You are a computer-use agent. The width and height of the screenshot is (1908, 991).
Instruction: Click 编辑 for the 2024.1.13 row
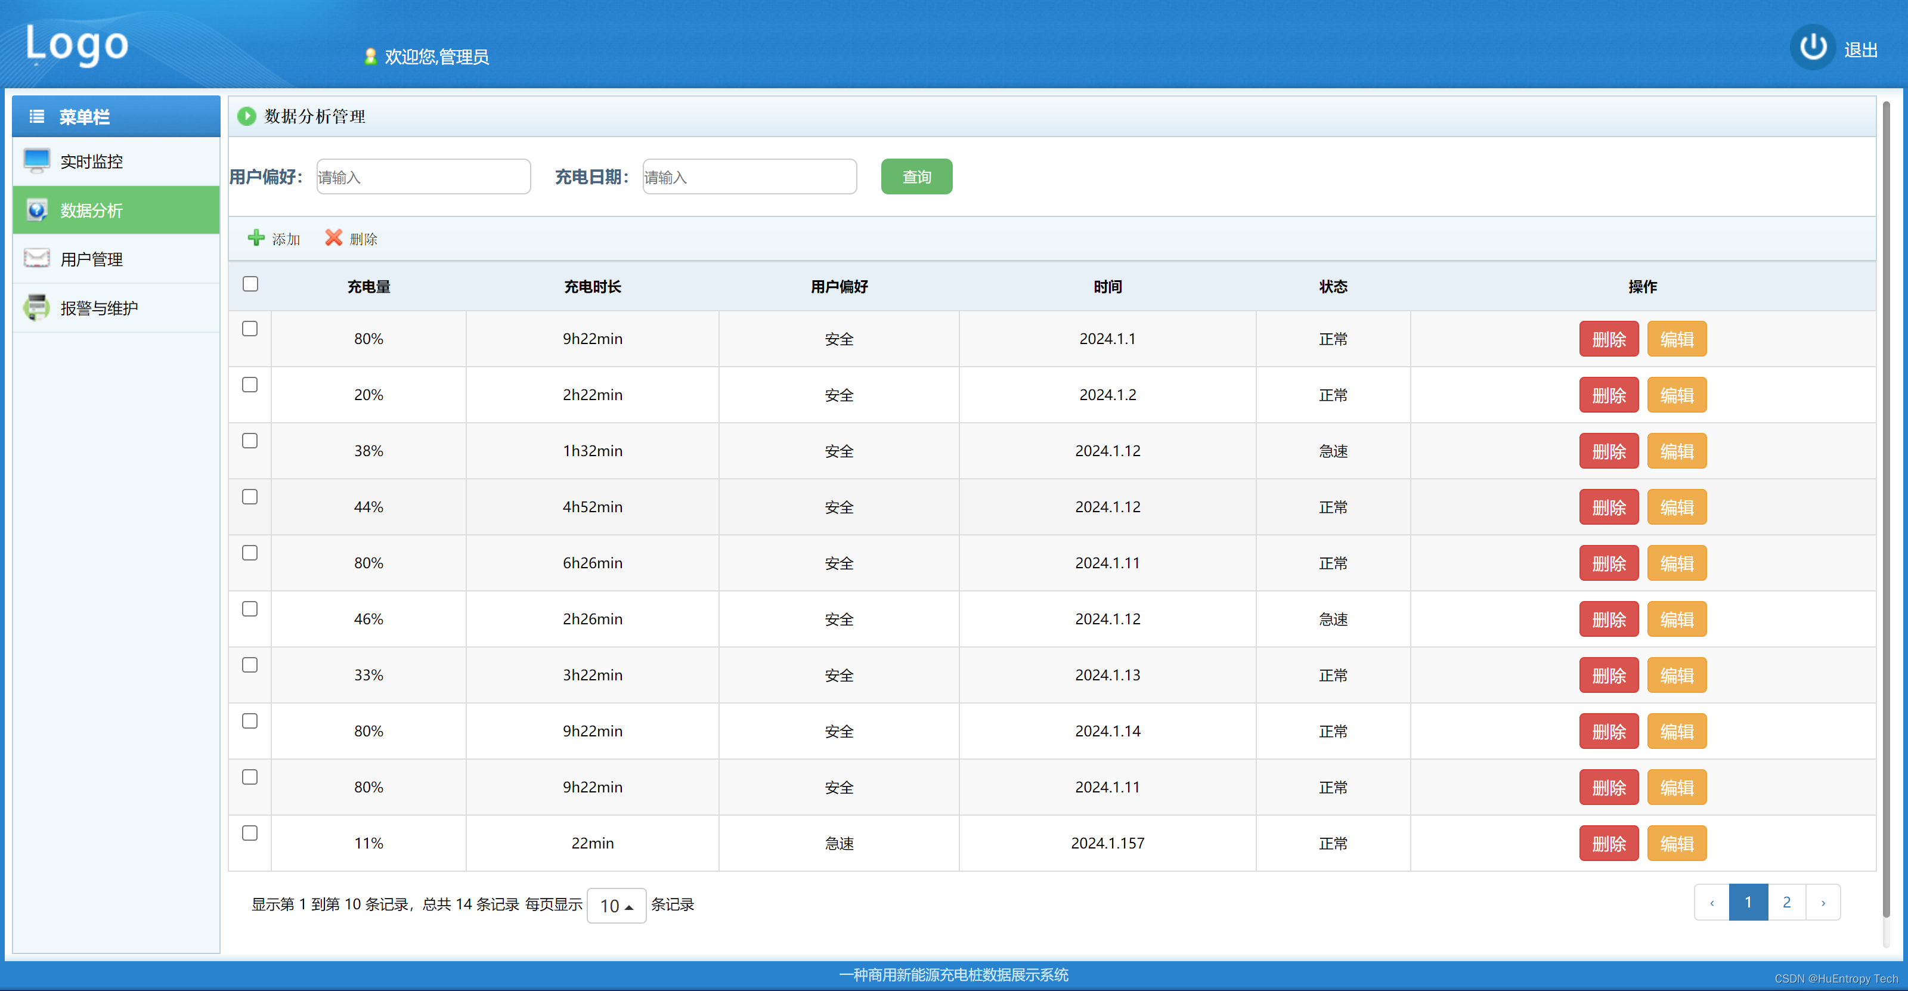click(1676, 676)
